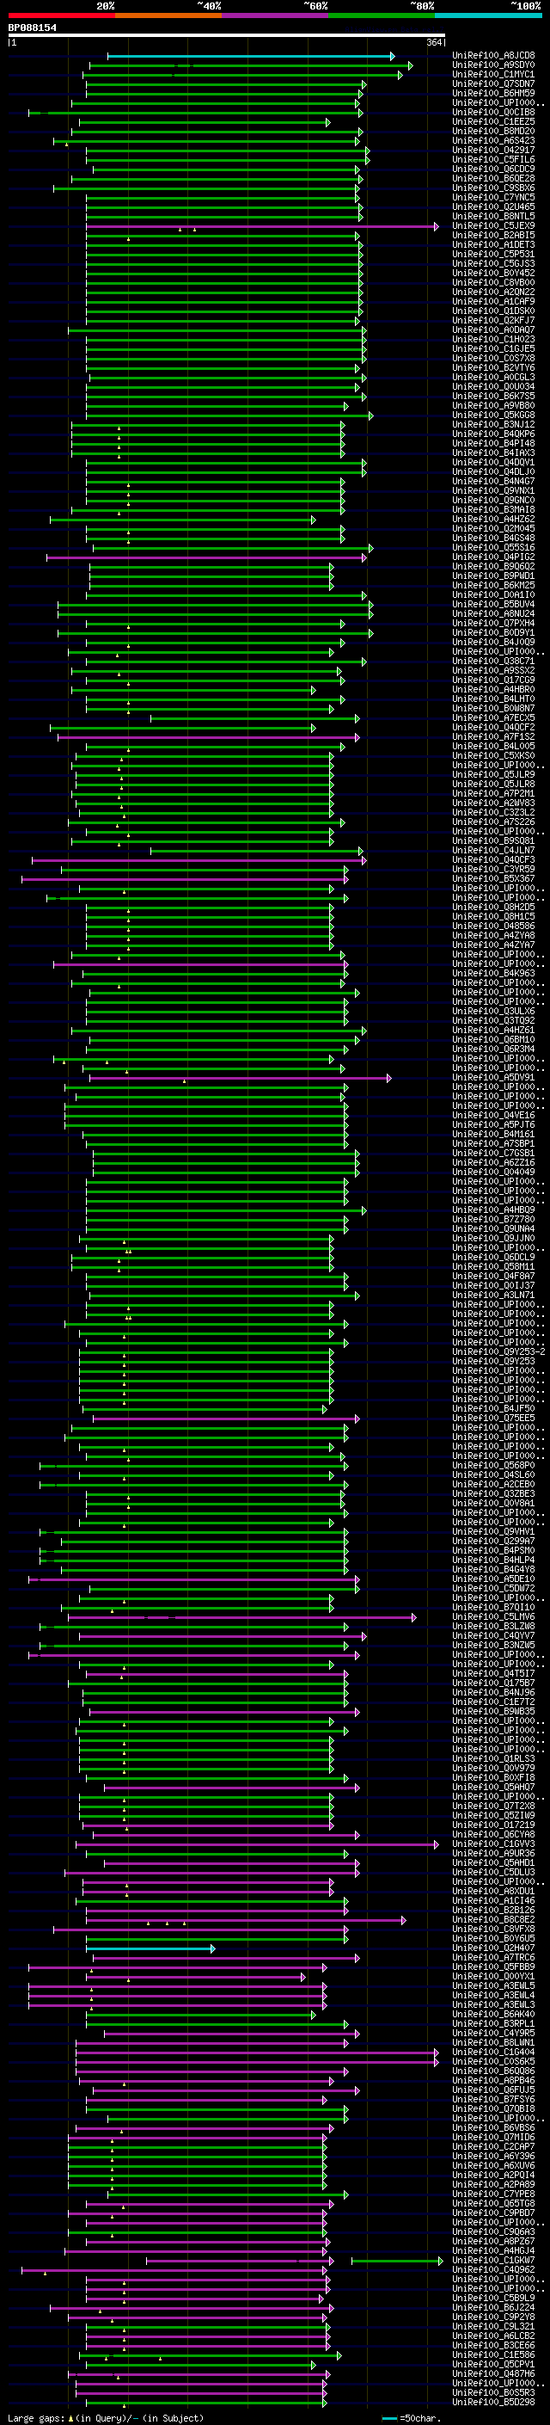The width and height of the screenshot is (550, 2425).
Task: Select the UniRef100_B3RPL1 entry
Action: [x=493, y=2024]
